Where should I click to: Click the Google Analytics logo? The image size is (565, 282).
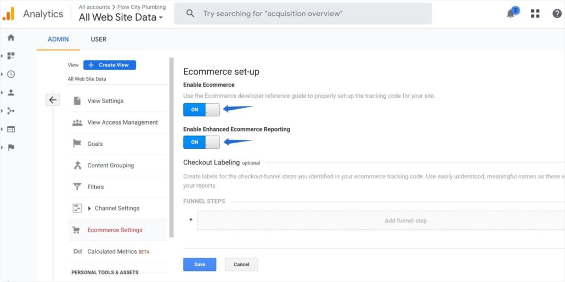pos(8,14)
